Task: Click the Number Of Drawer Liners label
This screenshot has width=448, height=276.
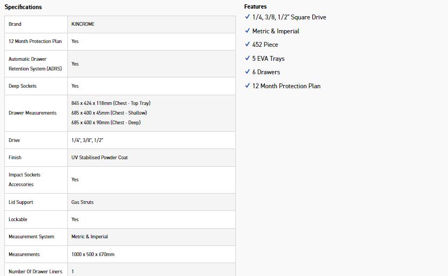Action: pos(36,272)
